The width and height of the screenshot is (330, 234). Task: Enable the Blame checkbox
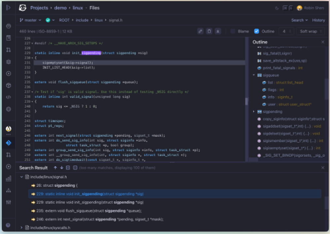pos(233,31)
